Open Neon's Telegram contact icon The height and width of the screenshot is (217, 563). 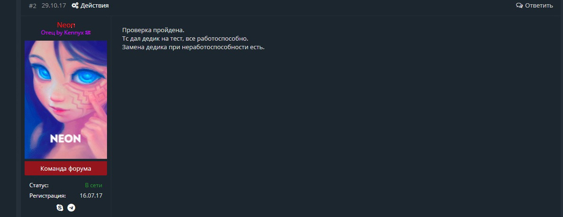click(71, 208)
